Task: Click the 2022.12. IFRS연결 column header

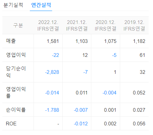Action: [x=48, y=26]
